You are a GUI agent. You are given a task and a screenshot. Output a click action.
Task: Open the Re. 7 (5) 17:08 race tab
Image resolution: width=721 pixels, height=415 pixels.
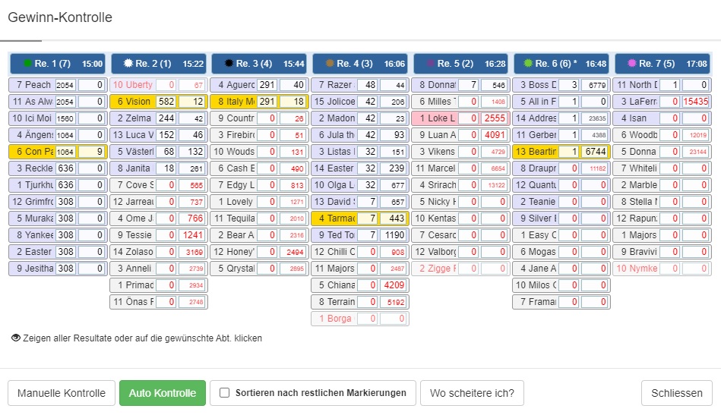[x=662, y=64]
